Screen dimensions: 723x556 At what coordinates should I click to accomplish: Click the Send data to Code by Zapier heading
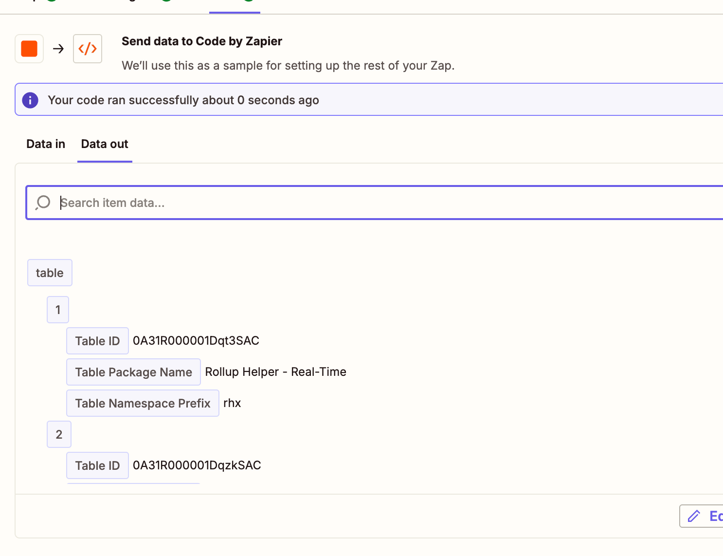click(202, 41)
